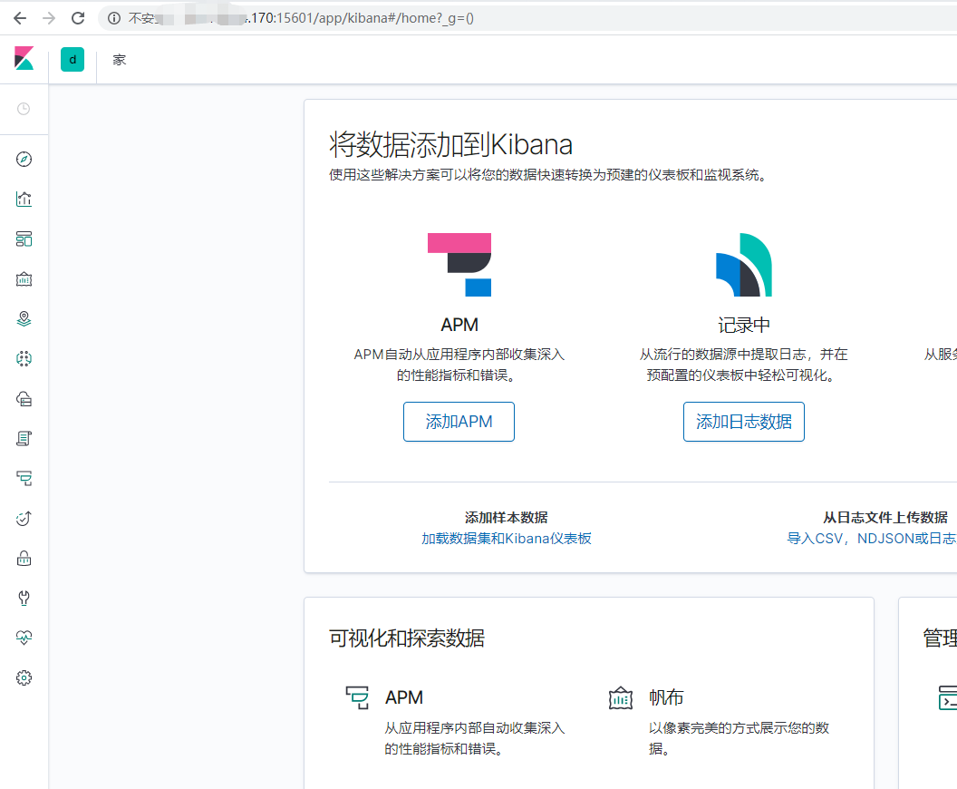Open Dev Tools via the wrench icon
This screenshot has width=957, height=789.
[x=24, y=598]
